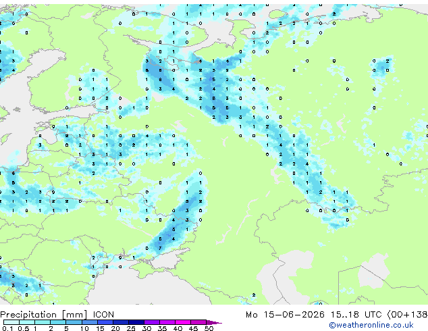
Task: Pick the 10–15 mm legend swatch
Action: pos(89,322)
